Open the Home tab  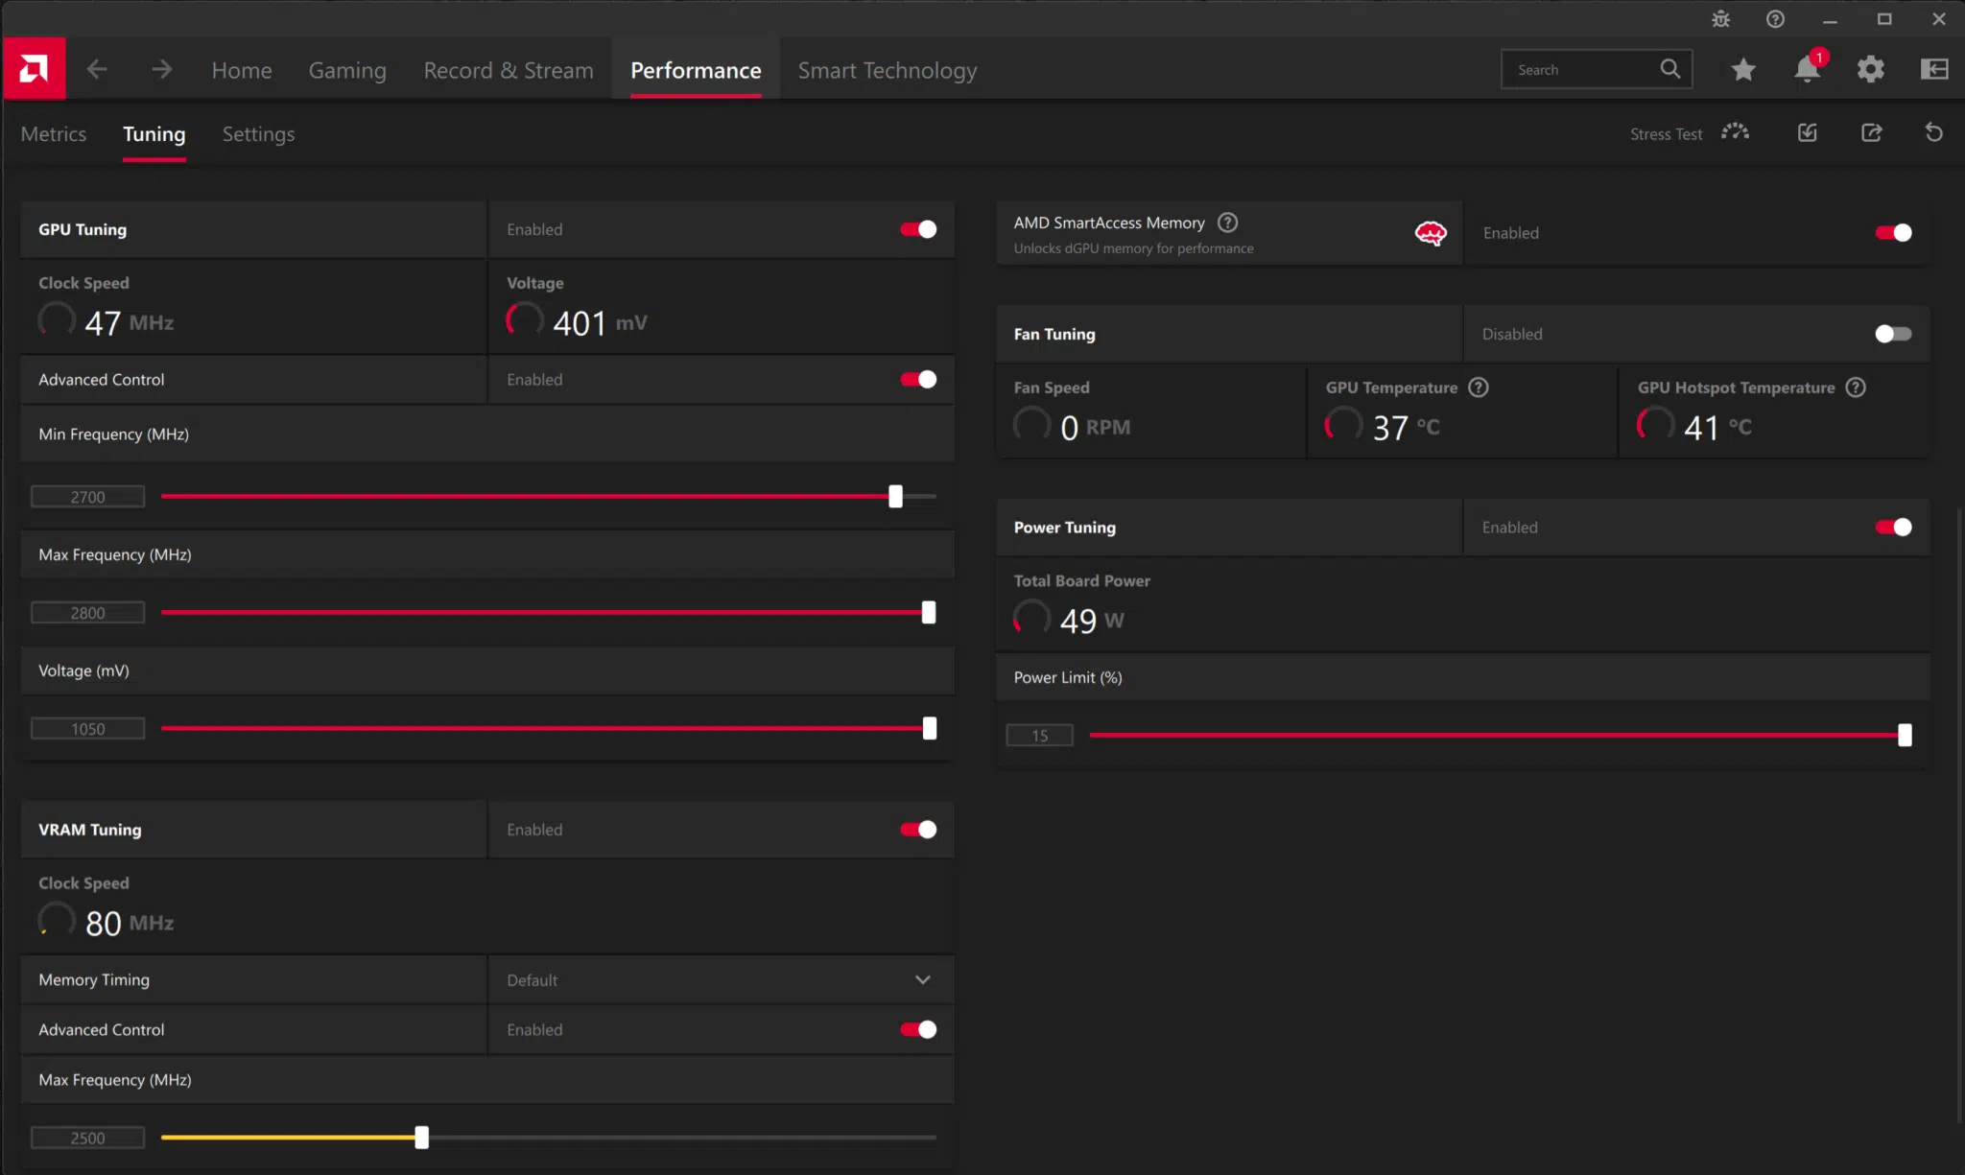point(242,70)
